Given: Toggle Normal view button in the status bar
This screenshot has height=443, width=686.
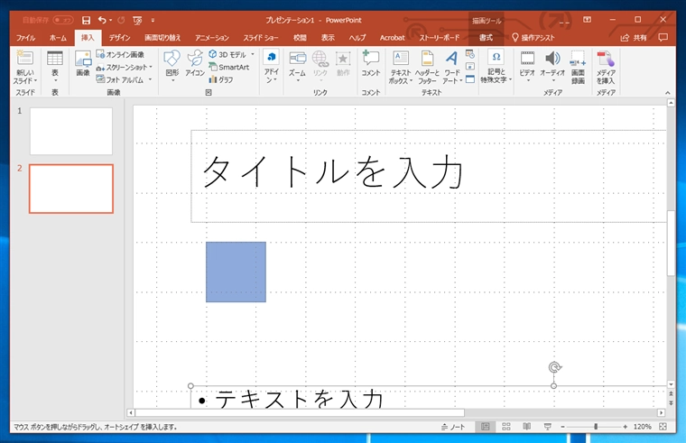Looking at the screenshot, I should pos(486,427).
